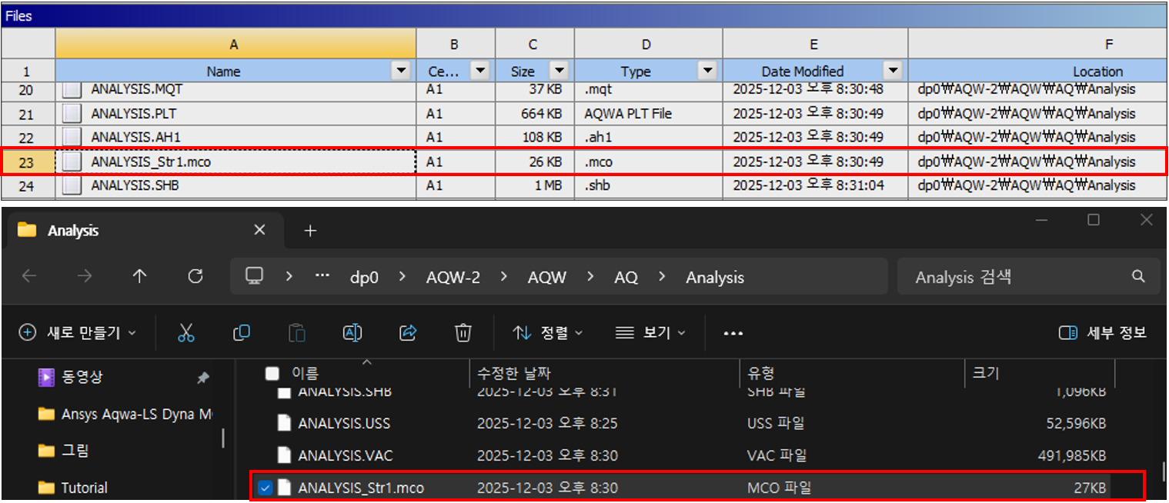Image resolution: width=1169 pixels, height=503 pixels.
Task: Click the Rename icon in toolbar
Action: 352,332
